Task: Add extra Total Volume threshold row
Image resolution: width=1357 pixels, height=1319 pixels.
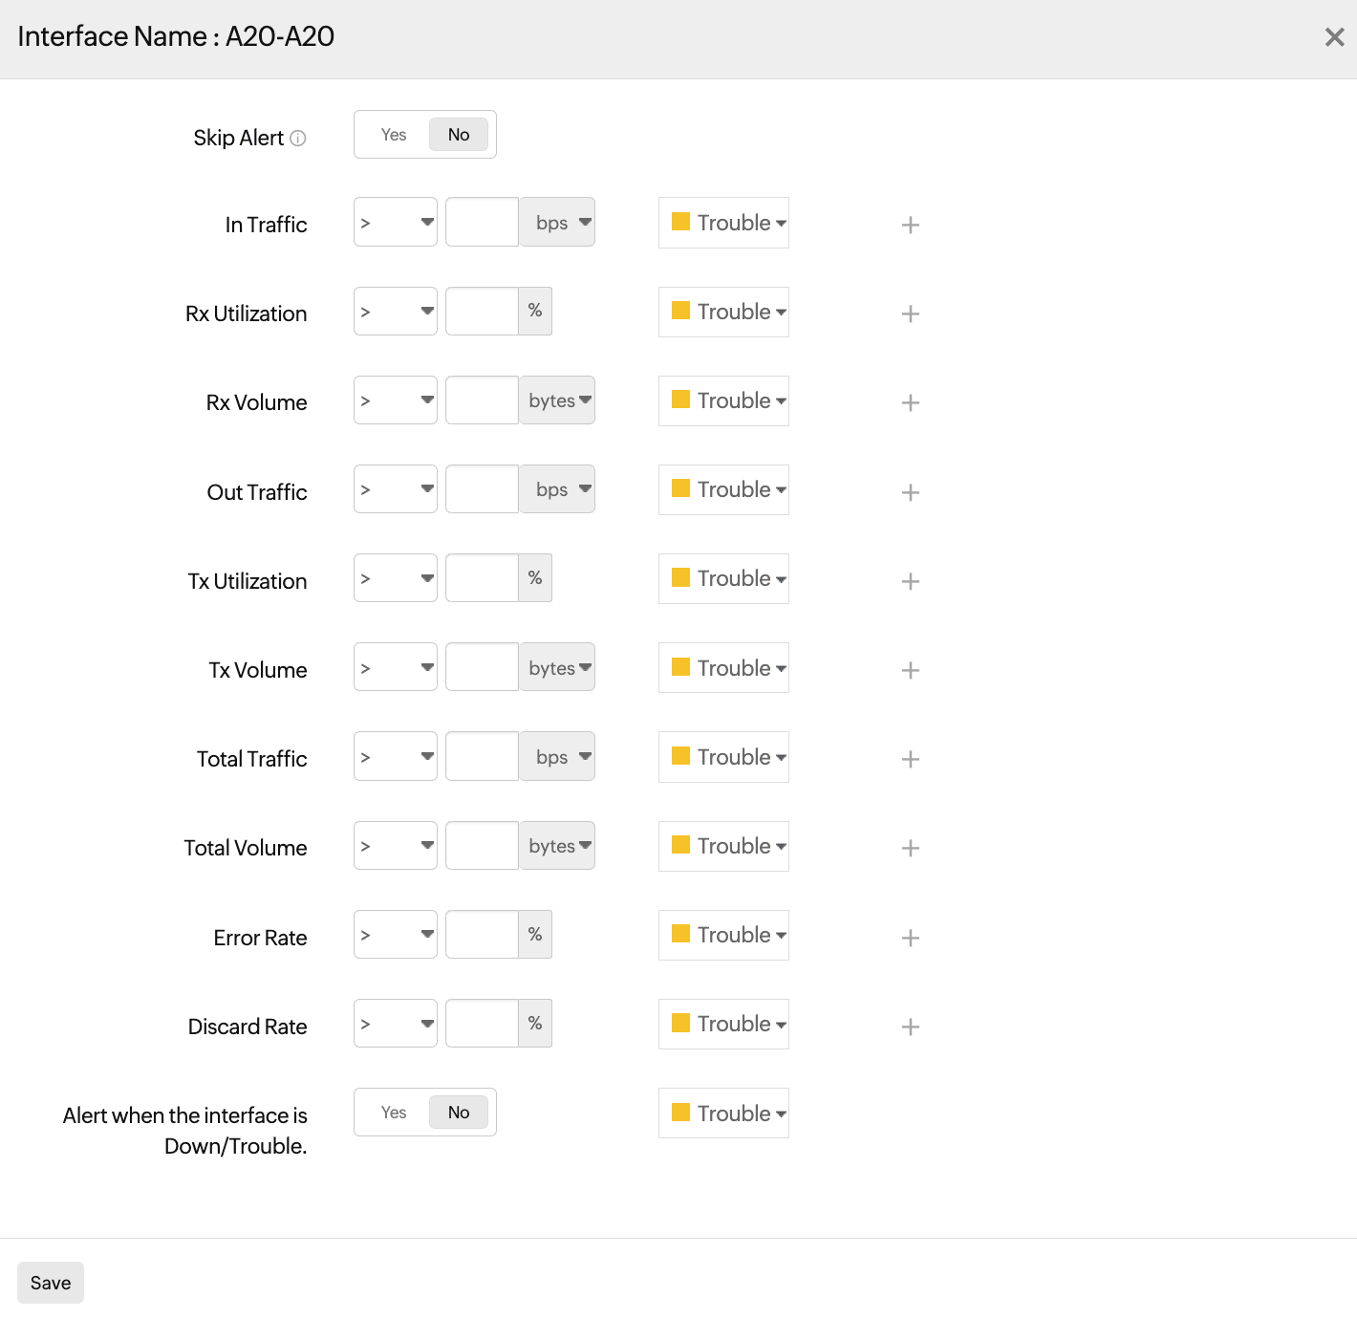Action: click(x=910, y=848)
